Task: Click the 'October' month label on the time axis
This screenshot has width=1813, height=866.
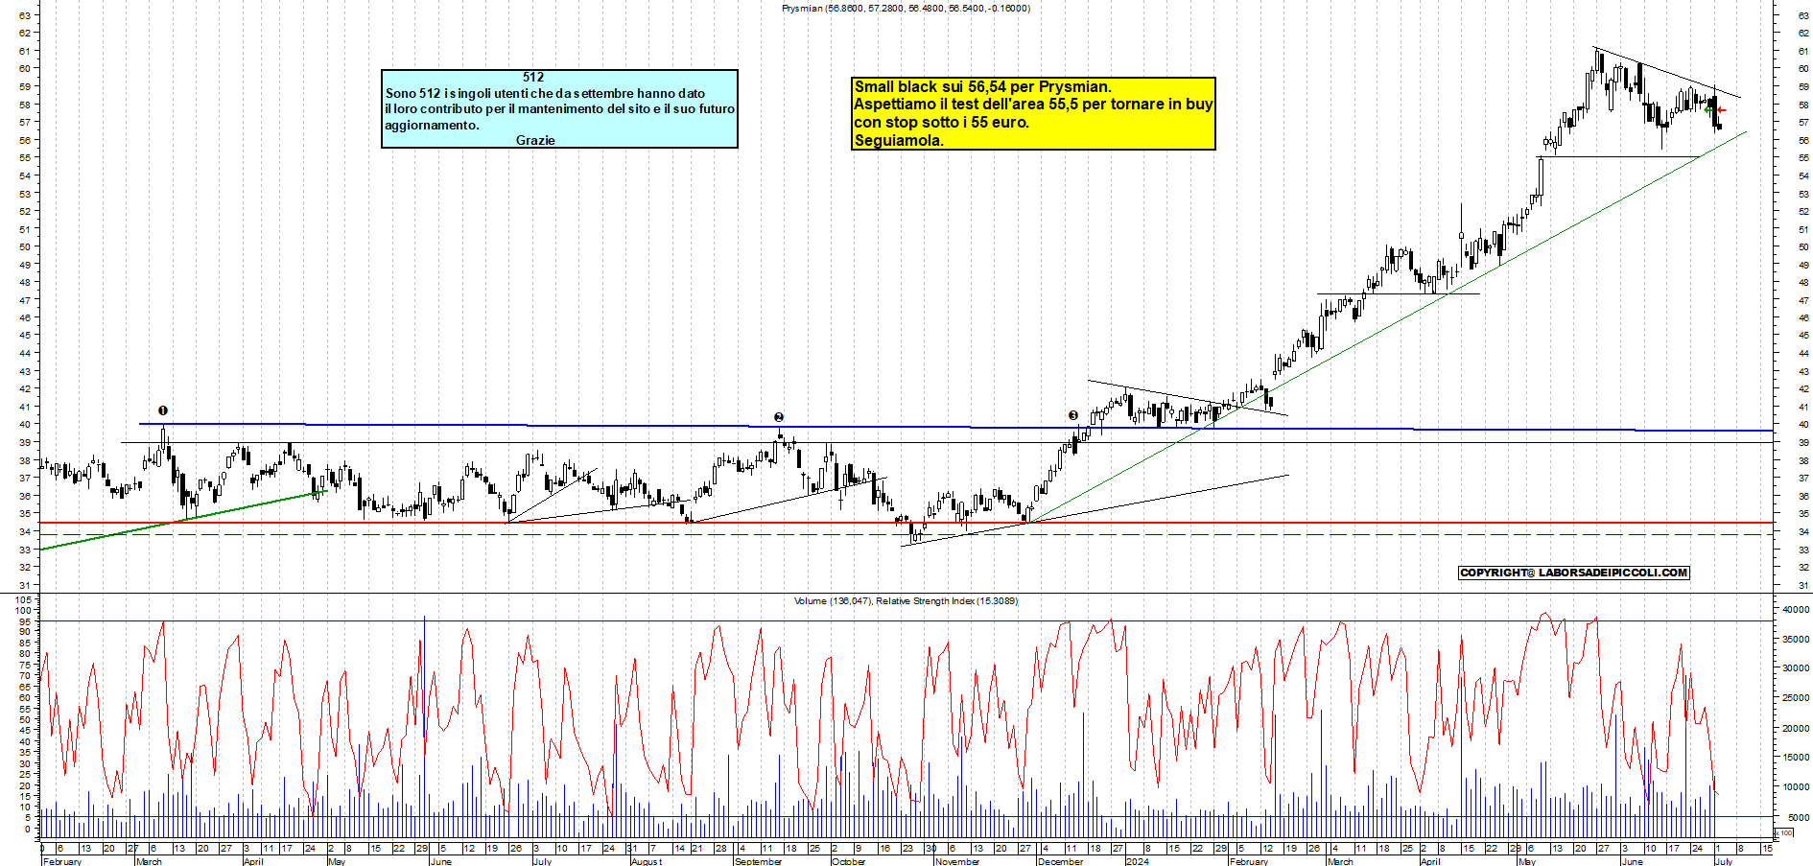Action: [849, 861]
